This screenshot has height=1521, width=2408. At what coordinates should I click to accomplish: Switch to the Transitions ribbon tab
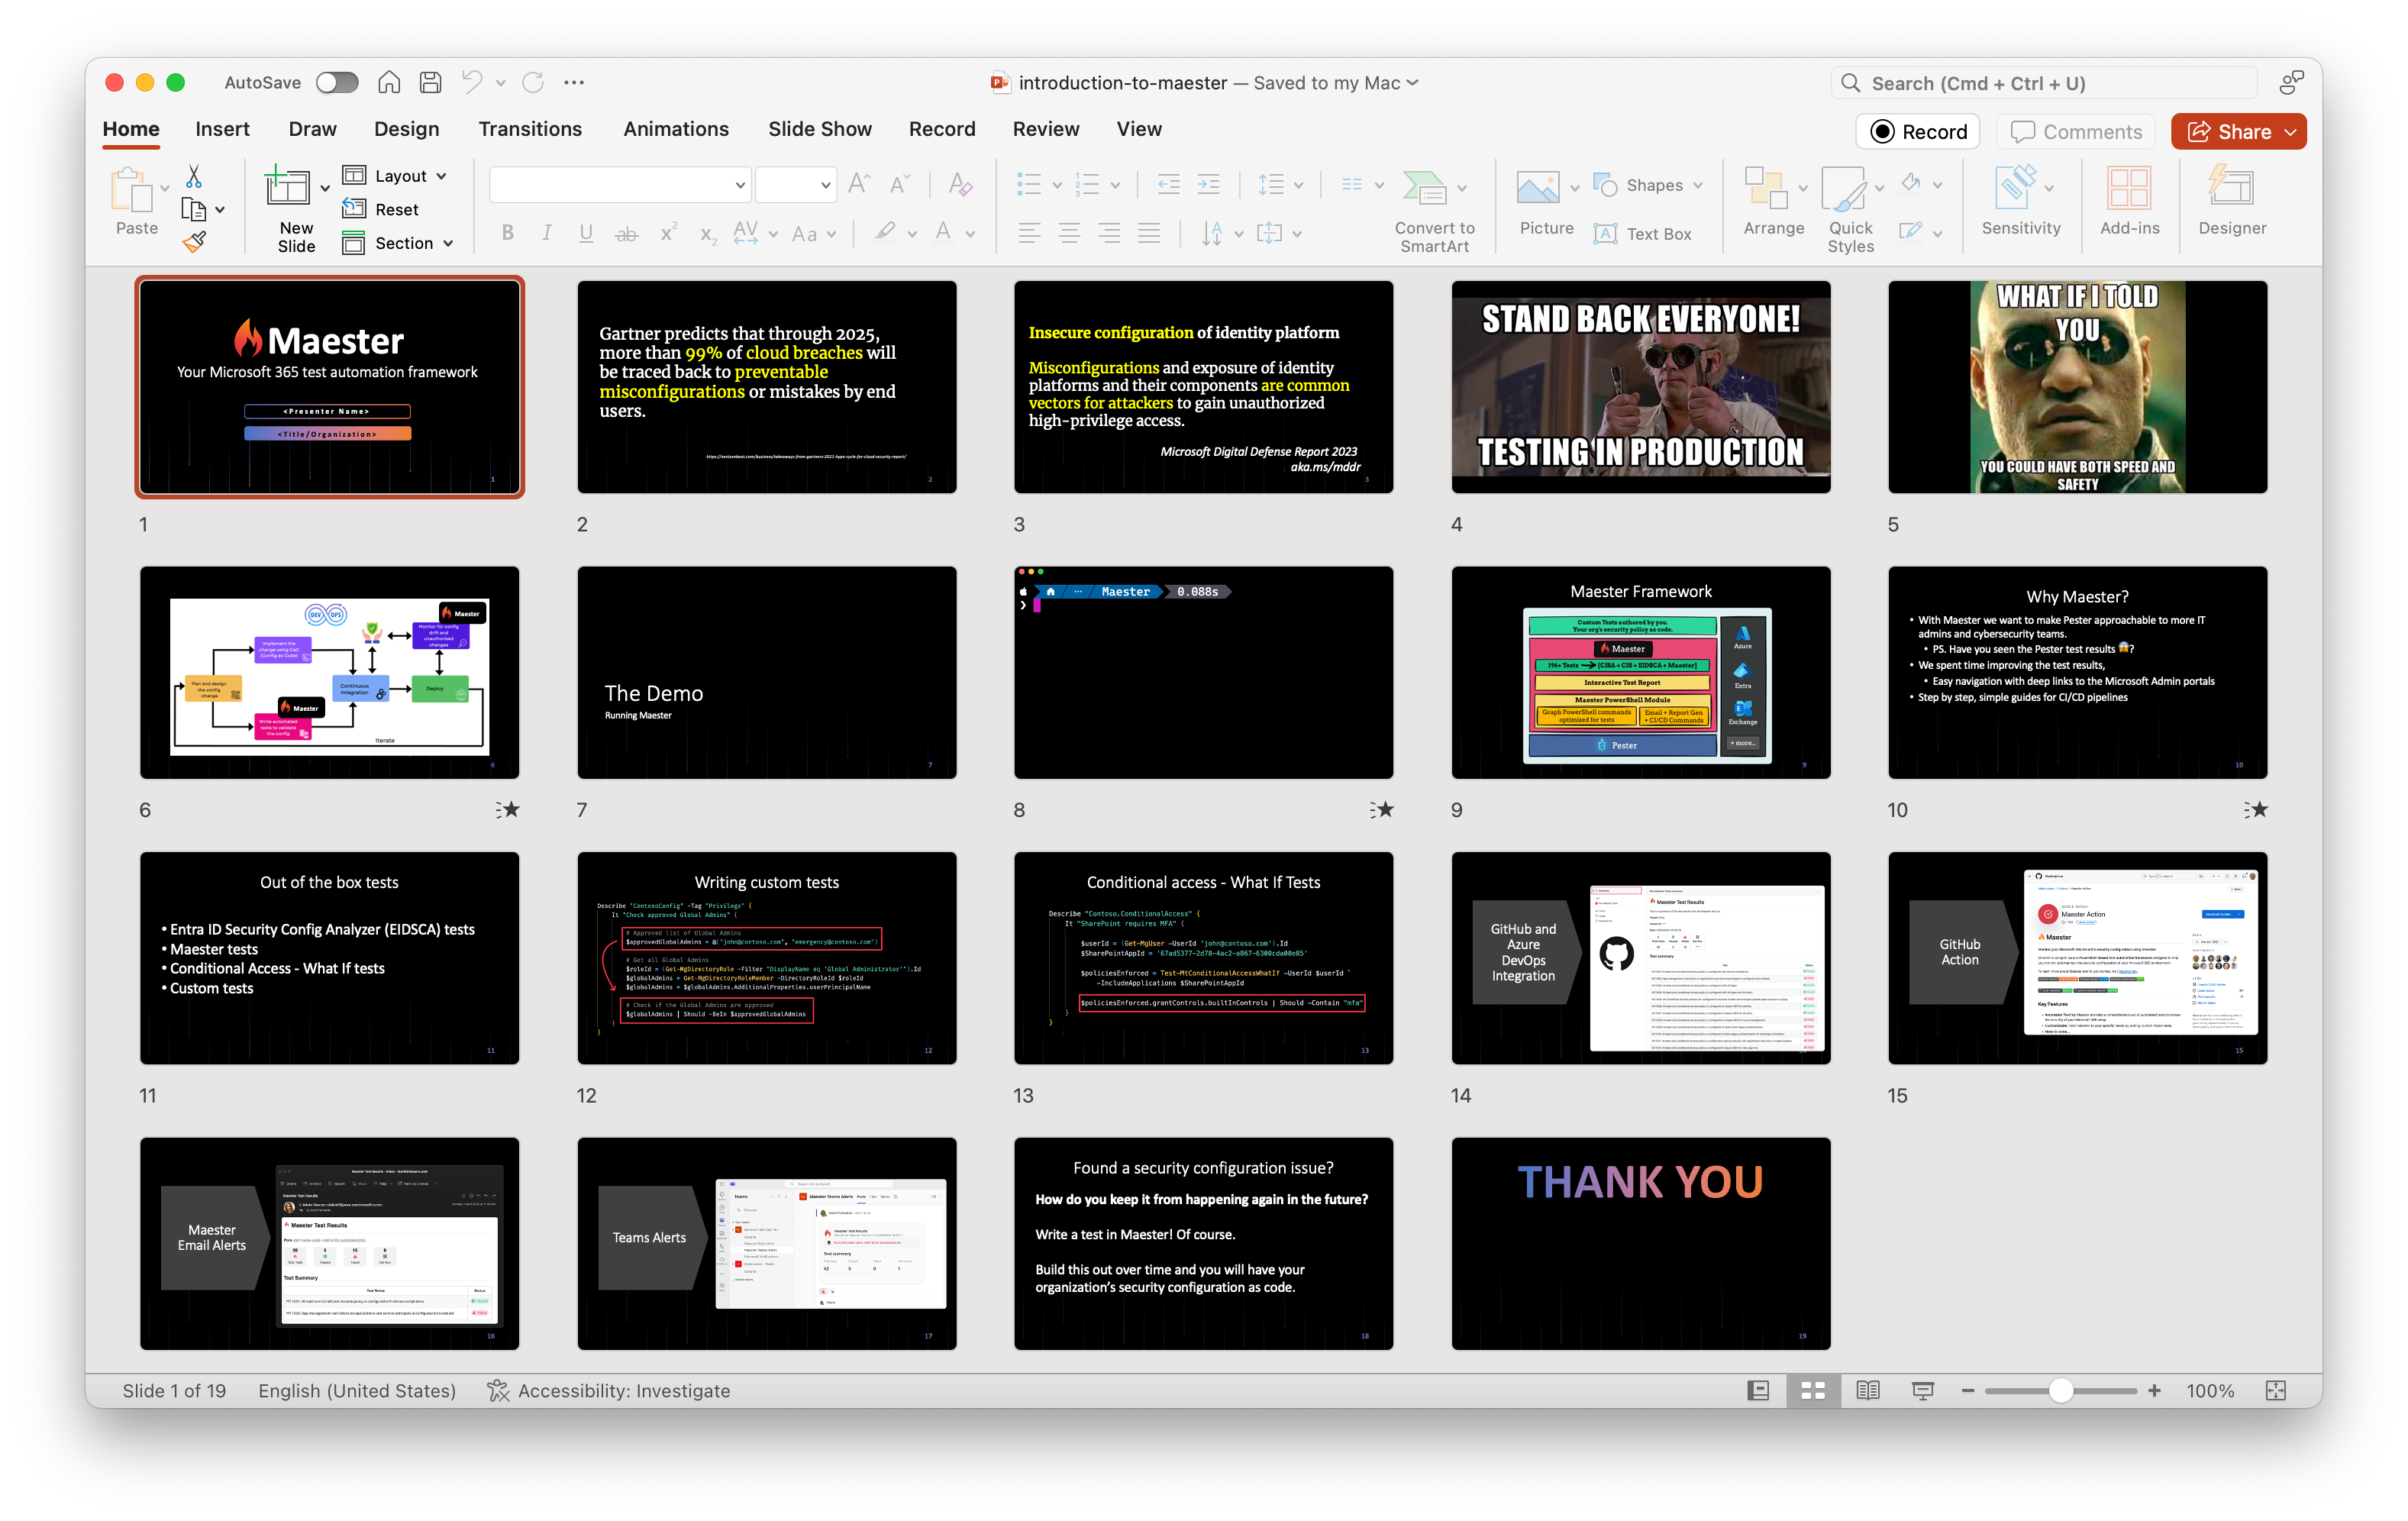(530, 129)
